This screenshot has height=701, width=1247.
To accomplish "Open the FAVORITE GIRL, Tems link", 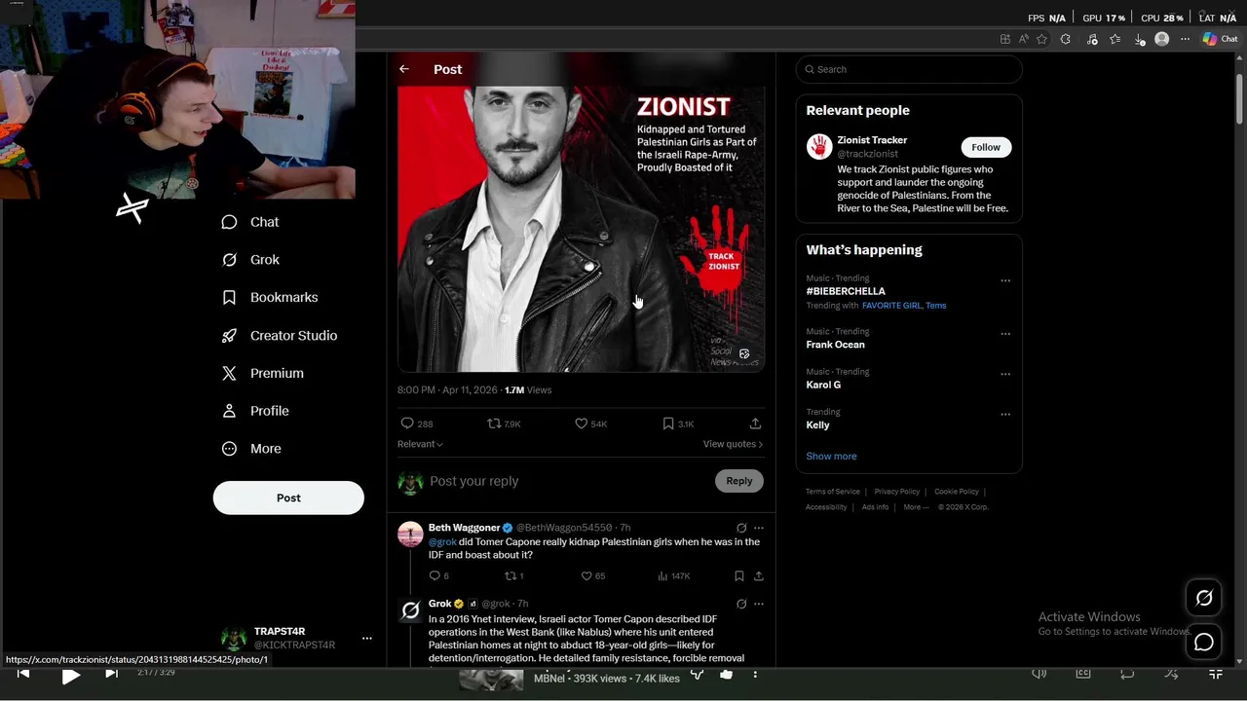I will click(x=904, y=306).
